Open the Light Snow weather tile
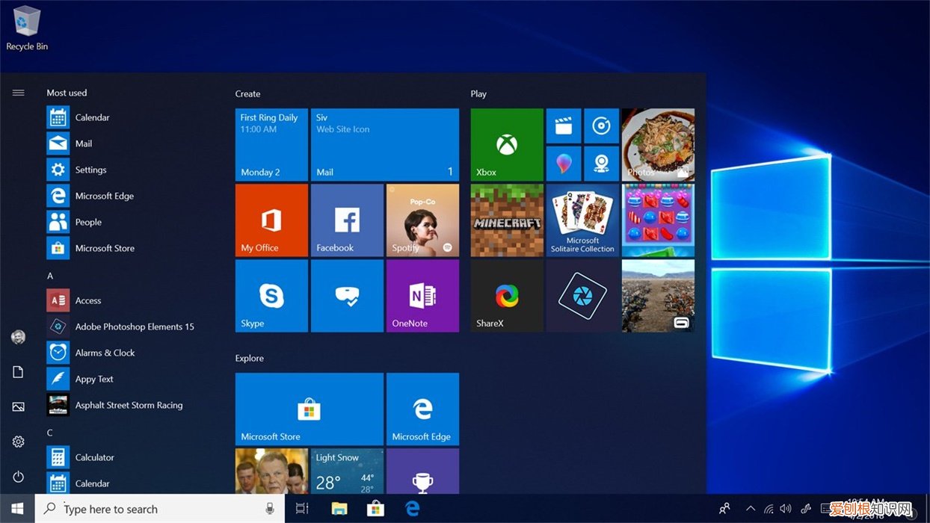 [347, 472]
